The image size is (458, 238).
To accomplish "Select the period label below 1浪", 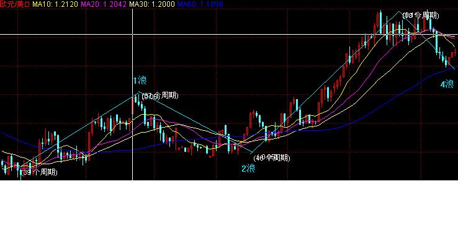I will pos(159,95).
